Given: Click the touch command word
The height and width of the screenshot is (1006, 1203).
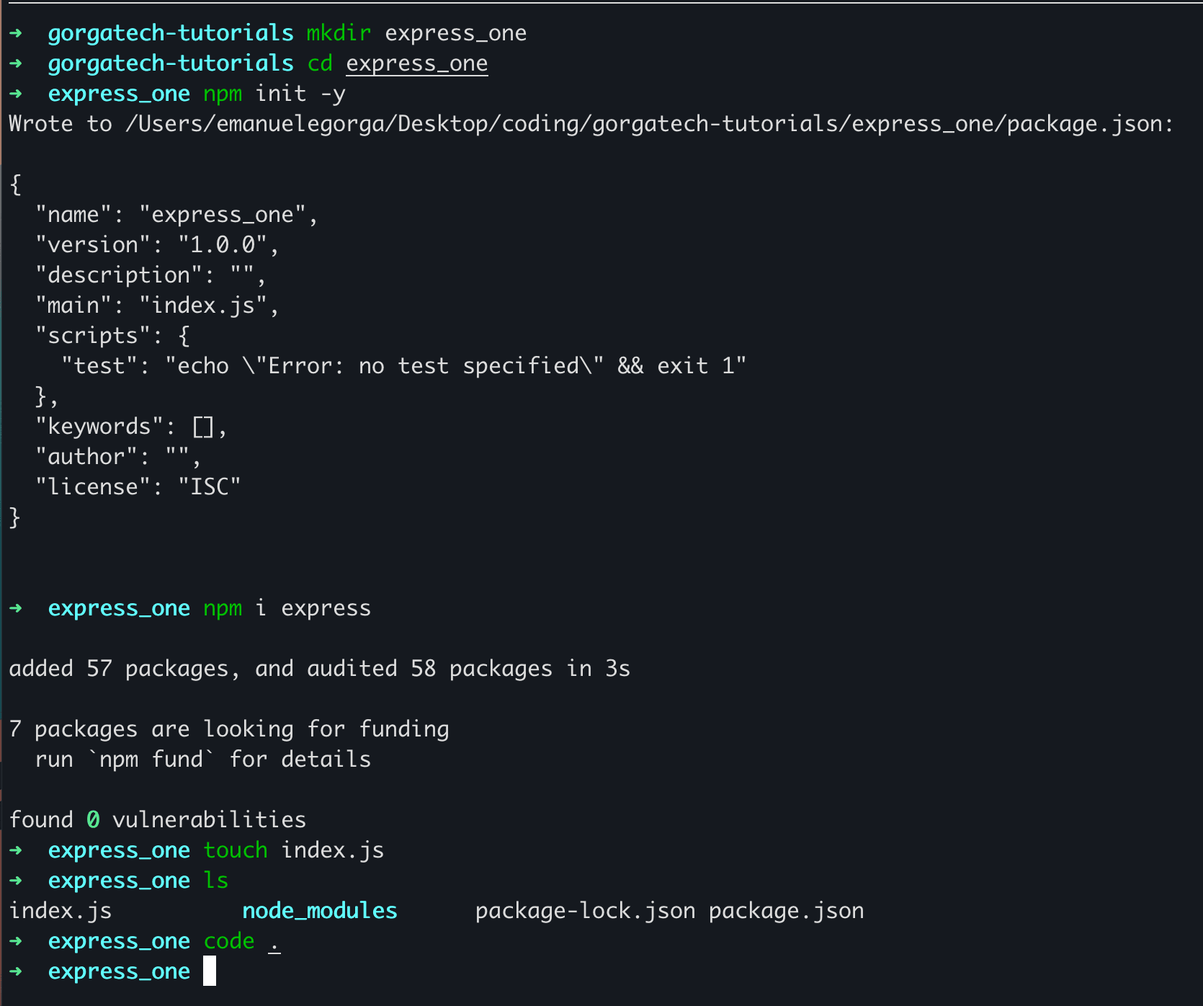Looking at the screenshot, I should point(236,850).
